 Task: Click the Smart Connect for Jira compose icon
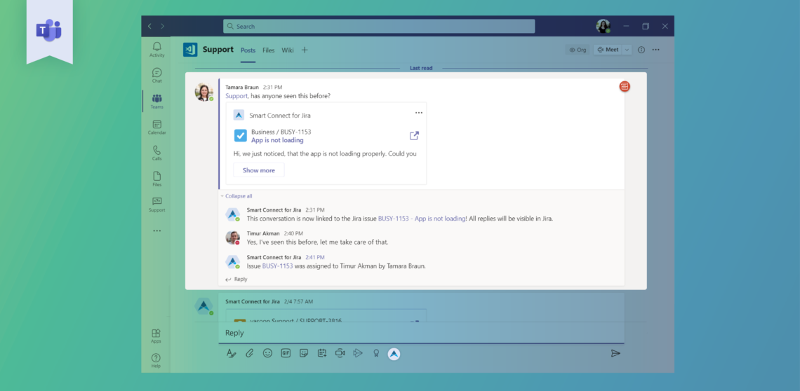click(394, 354)
